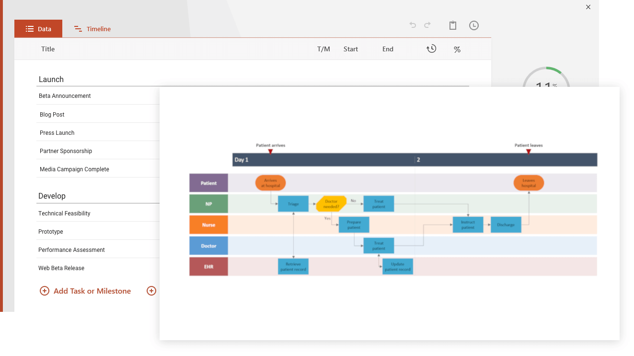Viewport: 634px width, 356px height.
Task: Click the clock icon in the top toolbar
Action: (x=474, y=25)
